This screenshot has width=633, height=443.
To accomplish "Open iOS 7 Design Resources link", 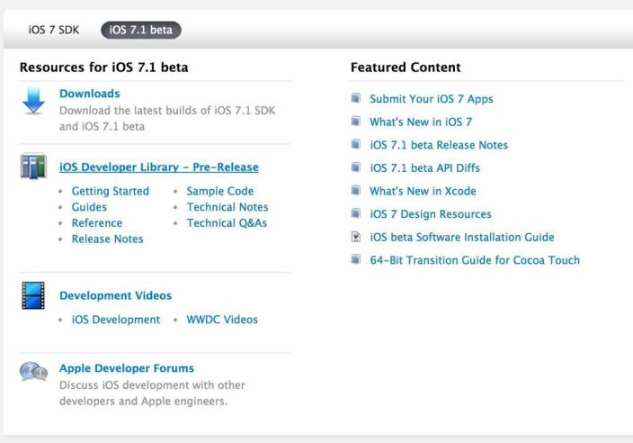I will 430,214.
